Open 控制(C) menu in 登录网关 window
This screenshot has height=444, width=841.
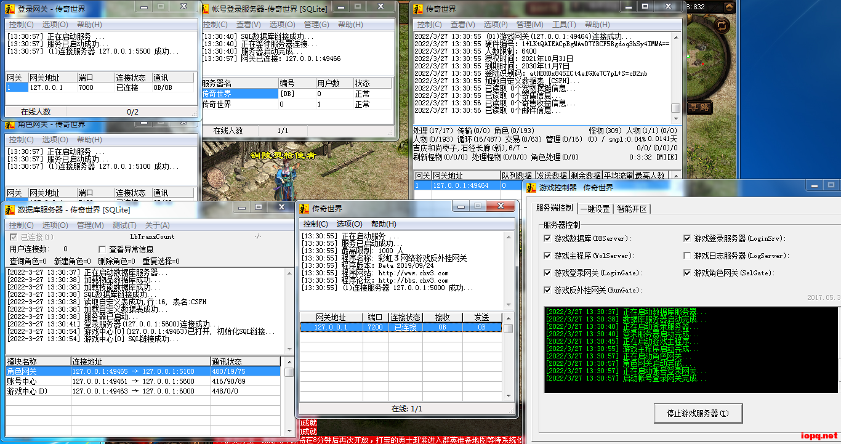[22, 24]
